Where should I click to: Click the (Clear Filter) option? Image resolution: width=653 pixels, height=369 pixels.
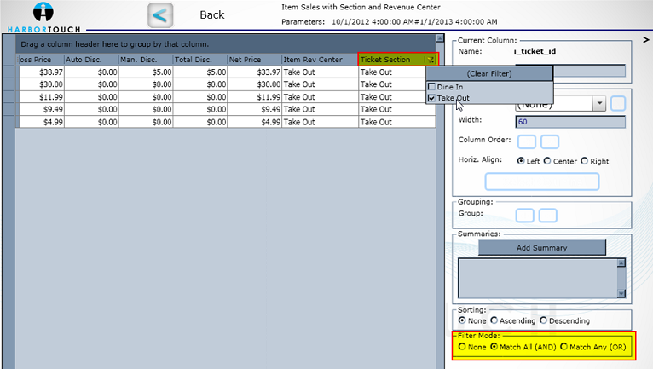coord(488,73)
